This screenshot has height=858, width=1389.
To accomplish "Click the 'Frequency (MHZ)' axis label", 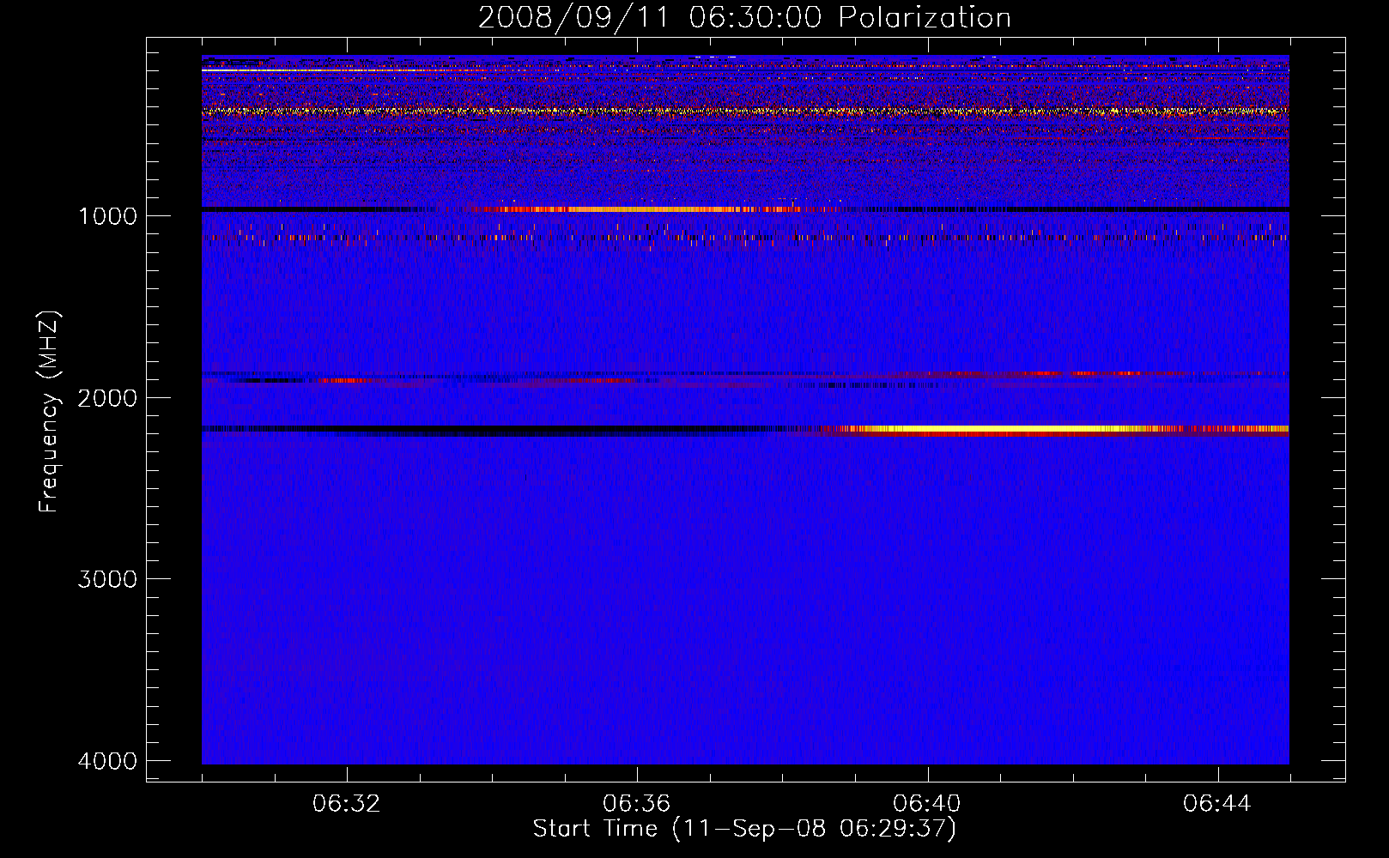I will [x=50, y=412].
